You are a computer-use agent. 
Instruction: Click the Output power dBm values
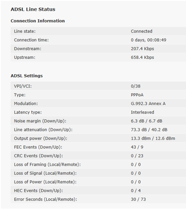[153, 138]
